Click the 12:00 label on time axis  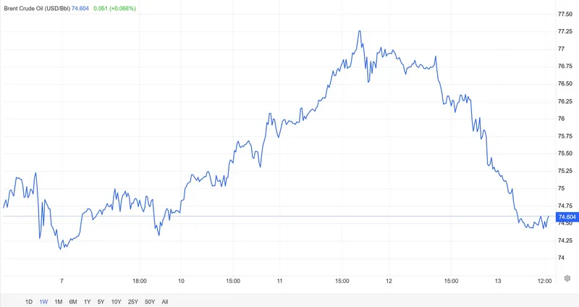pyautogui.click(x=545, y=280)
